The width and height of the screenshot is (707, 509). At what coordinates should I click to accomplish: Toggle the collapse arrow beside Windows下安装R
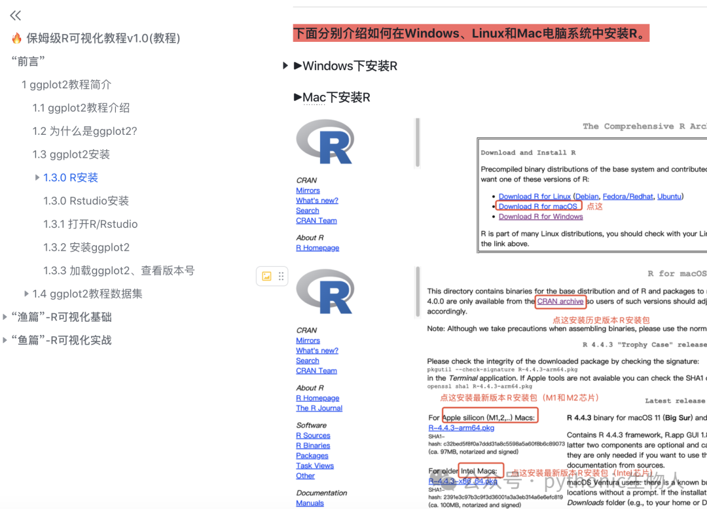coord(285,66)
